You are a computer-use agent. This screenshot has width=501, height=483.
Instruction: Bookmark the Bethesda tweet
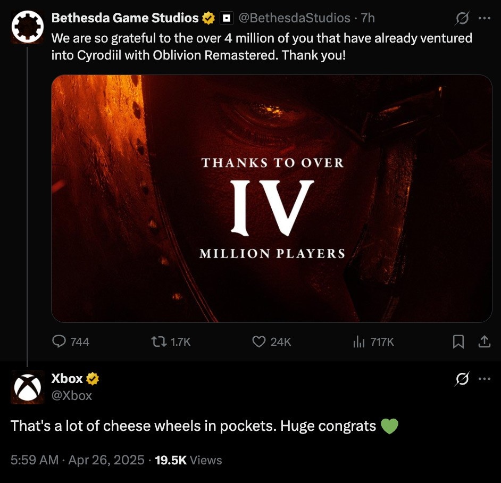[x=458, y=342]
